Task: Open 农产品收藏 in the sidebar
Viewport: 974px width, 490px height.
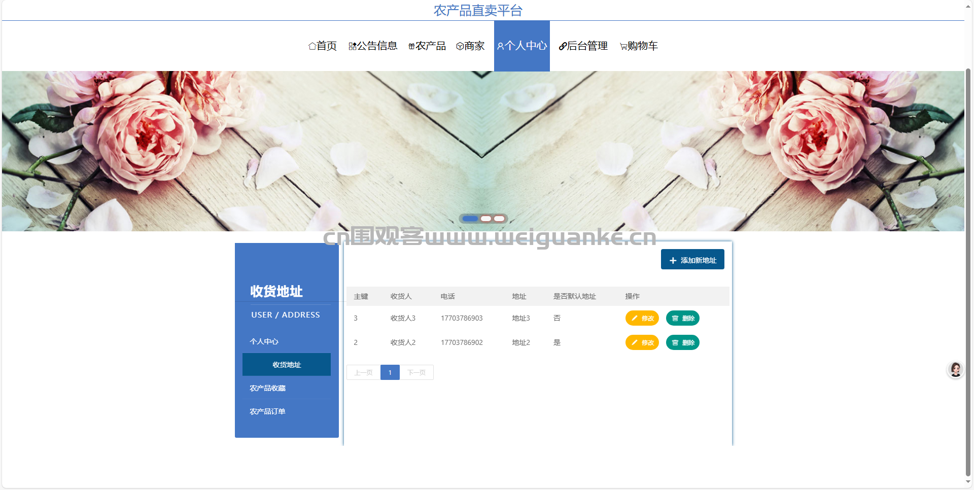Action: (x=287, y=388)
